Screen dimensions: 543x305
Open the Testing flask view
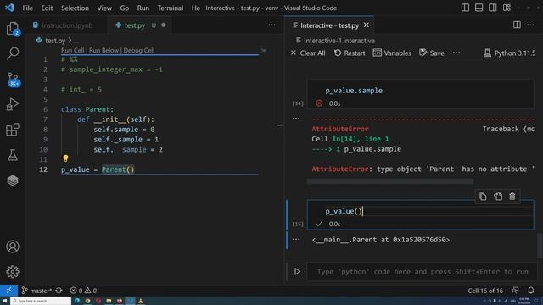point(13,155)
